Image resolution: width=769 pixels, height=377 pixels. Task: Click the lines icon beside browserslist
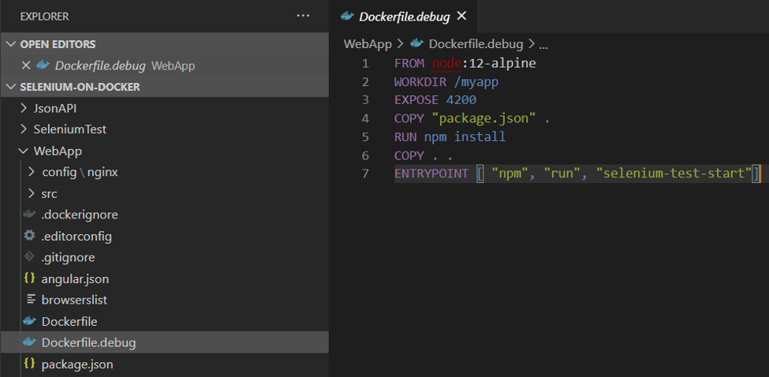30,300
